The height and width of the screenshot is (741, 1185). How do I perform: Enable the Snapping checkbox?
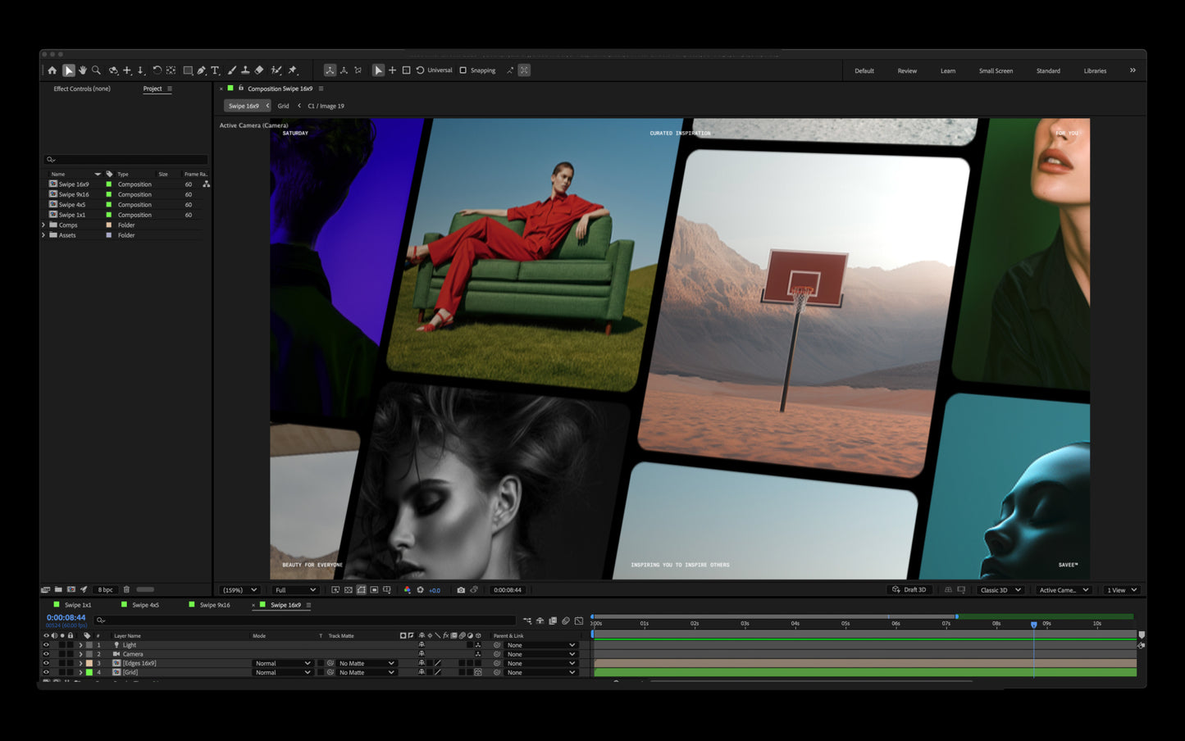(x=463, y=70)
